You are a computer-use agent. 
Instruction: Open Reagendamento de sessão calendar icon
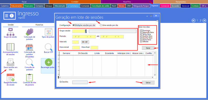tap(10, 78)
